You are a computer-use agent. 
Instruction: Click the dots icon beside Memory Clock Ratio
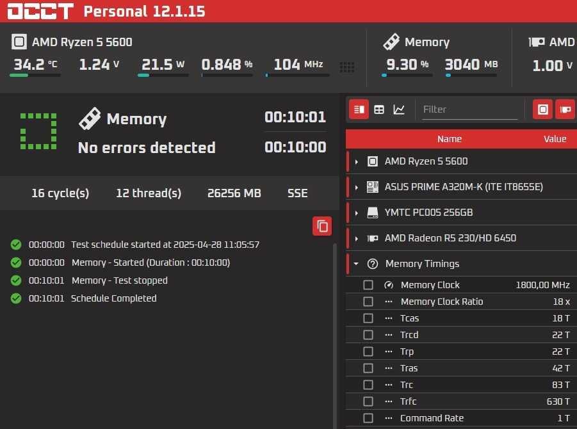point(389,302)
